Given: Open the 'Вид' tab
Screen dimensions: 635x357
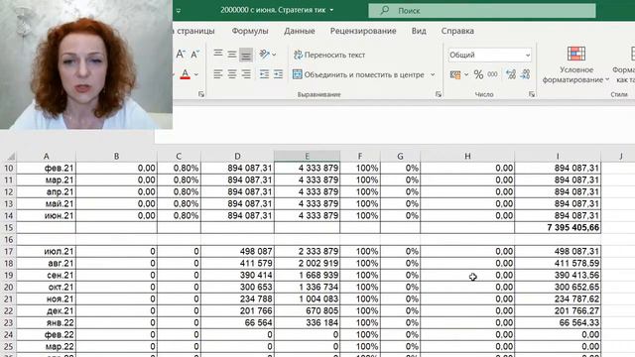Looking at the screenshot, I should tap(419, 31).
